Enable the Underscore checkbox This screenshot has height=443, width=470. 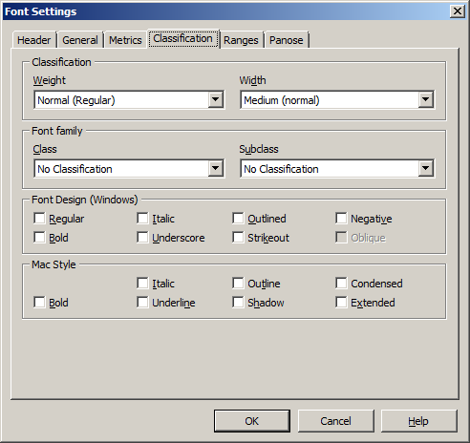(x=142, y=238)
